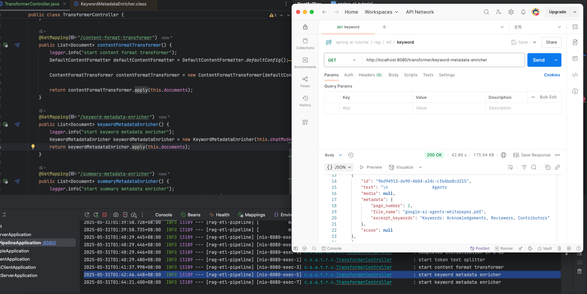Open the JSON response format dropdown

click(339, 167)
